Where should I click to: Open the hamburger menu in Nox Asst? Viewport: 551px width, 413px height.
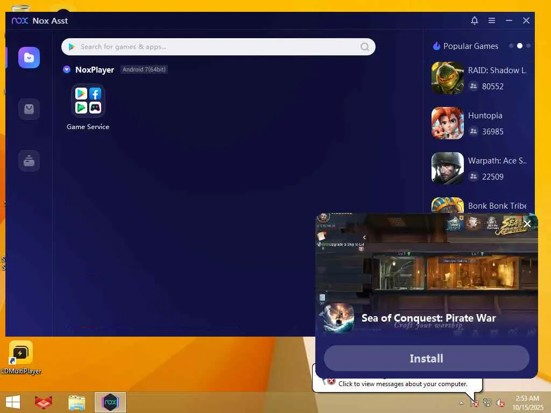click(x=492, y=20)
